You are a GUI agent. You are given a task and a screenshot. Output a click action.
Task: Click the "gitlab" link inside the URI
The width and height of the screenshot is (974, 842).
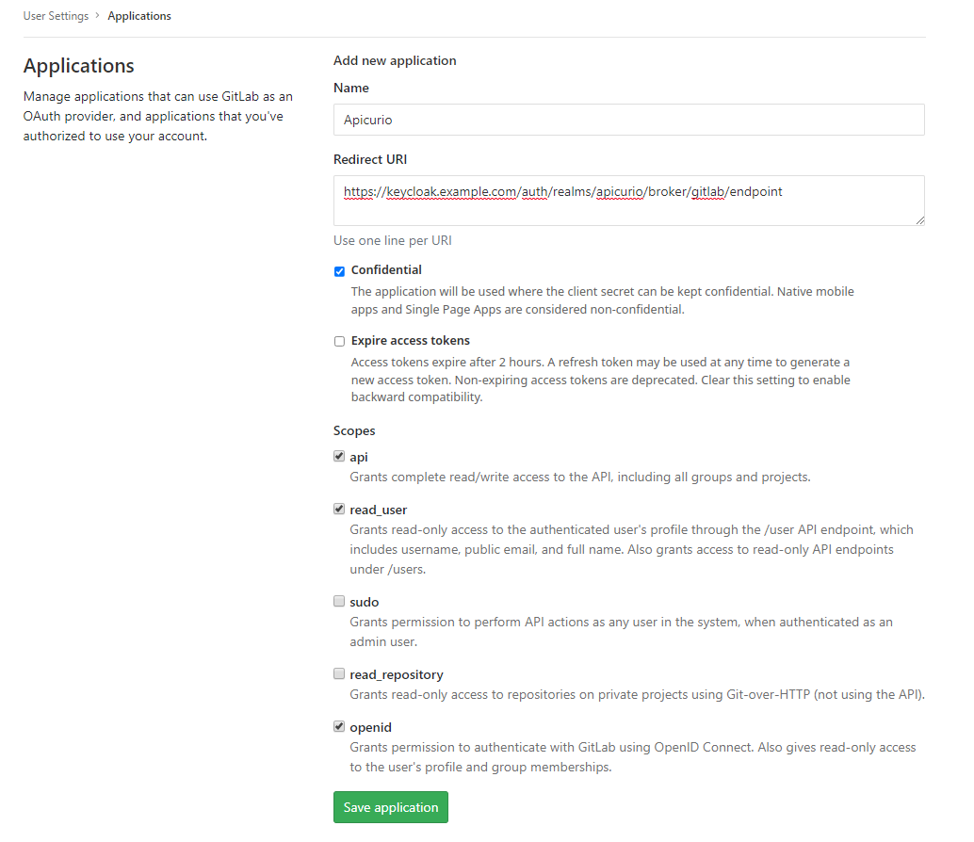[x=707, y=191]
